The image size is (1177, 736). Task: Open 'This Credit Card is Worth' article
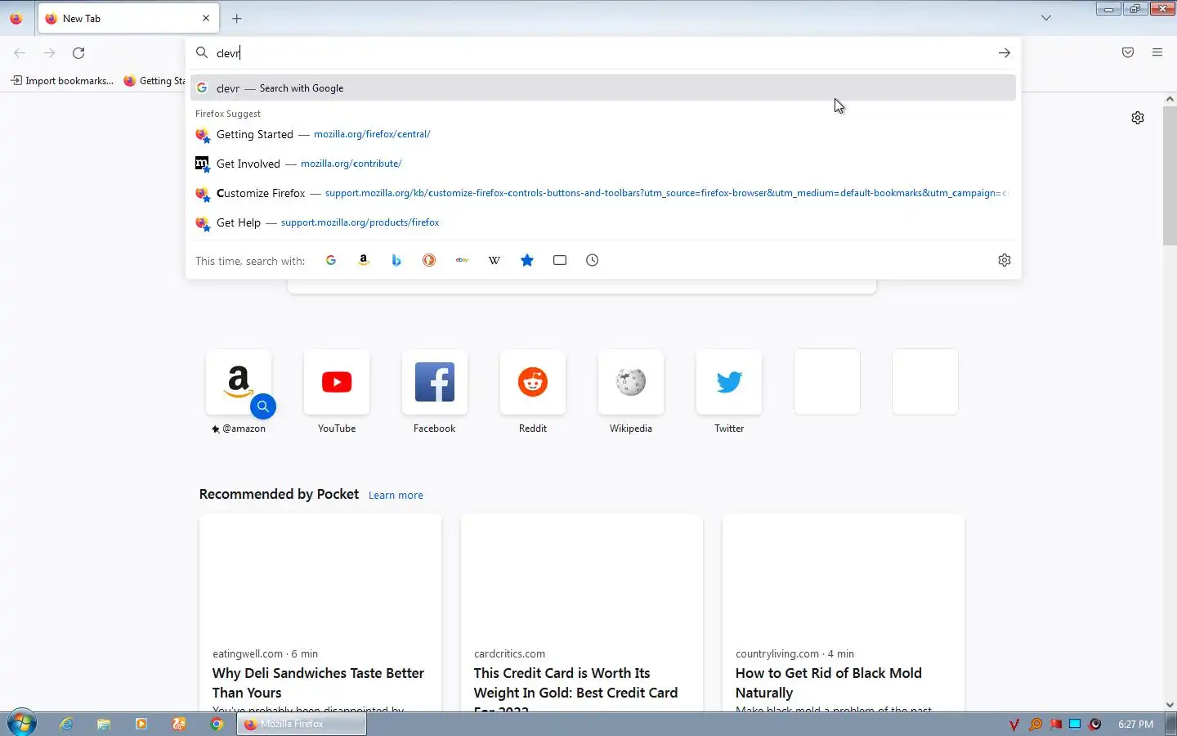pyautogui.click(x=582, y=613)
